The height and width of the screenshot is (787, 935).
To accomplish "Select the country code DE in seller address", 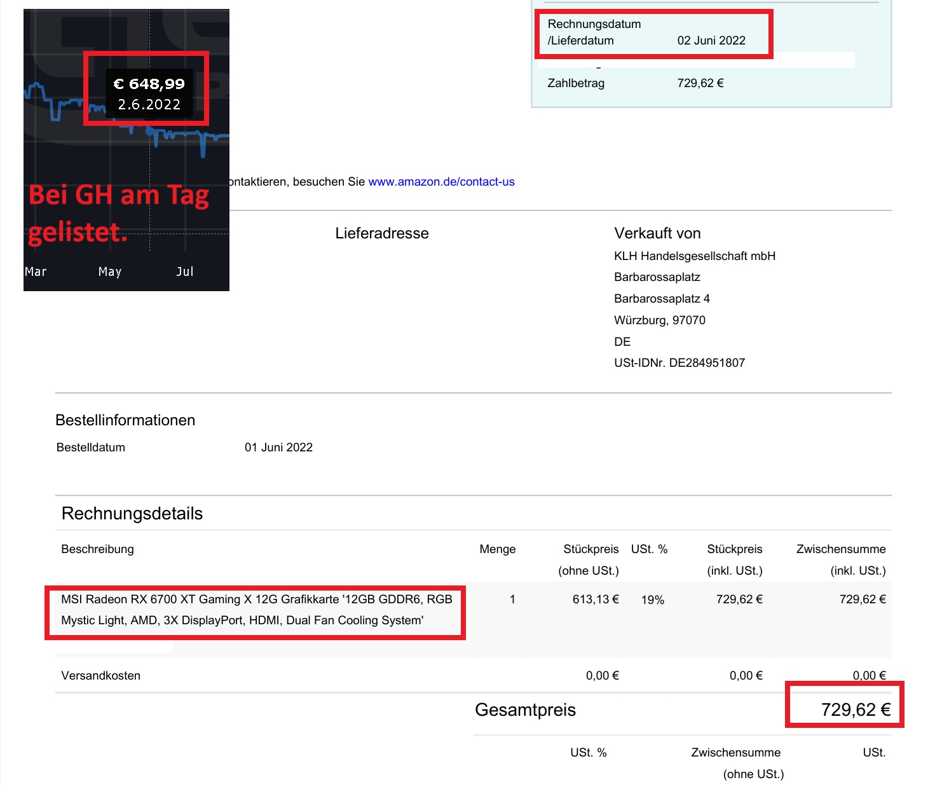I will click(622, 342).
